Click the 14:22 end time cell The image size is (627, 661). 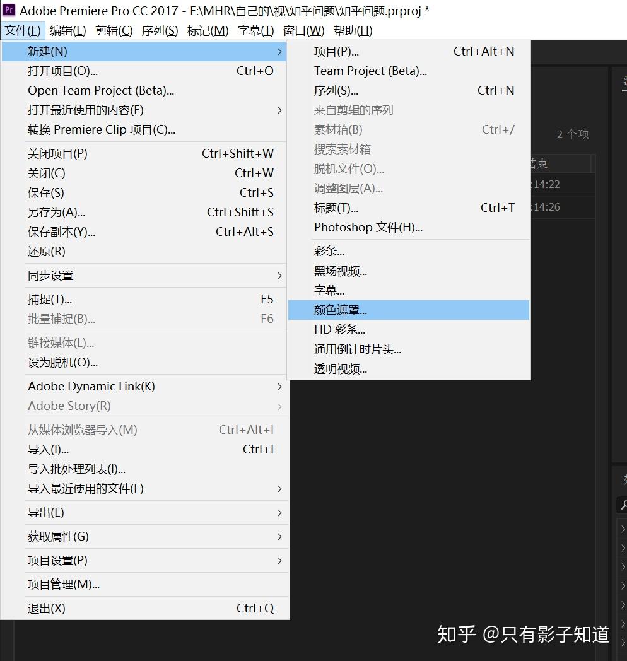pos(546,185)
